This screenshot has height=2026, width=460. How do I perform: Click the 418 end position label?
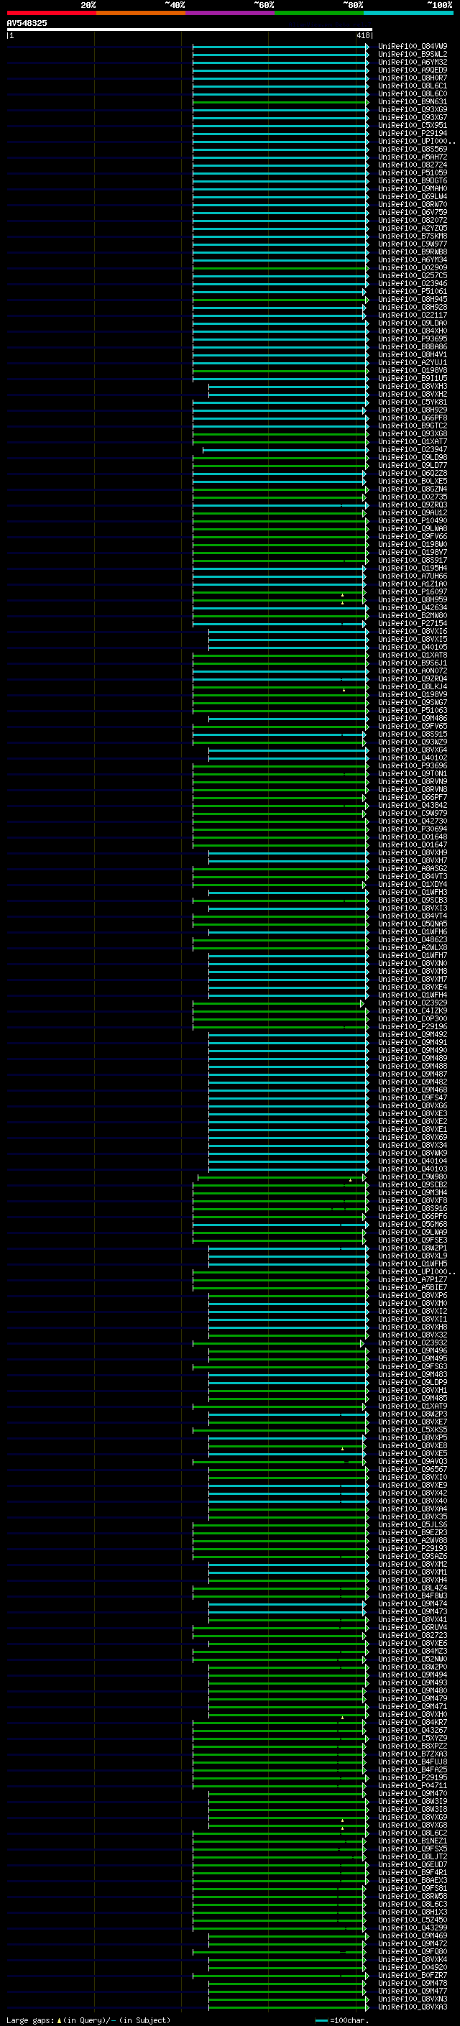[x=362, y=35]
